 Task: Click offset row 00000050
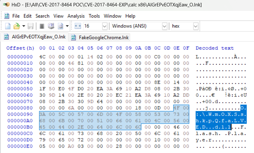point(20,89)
